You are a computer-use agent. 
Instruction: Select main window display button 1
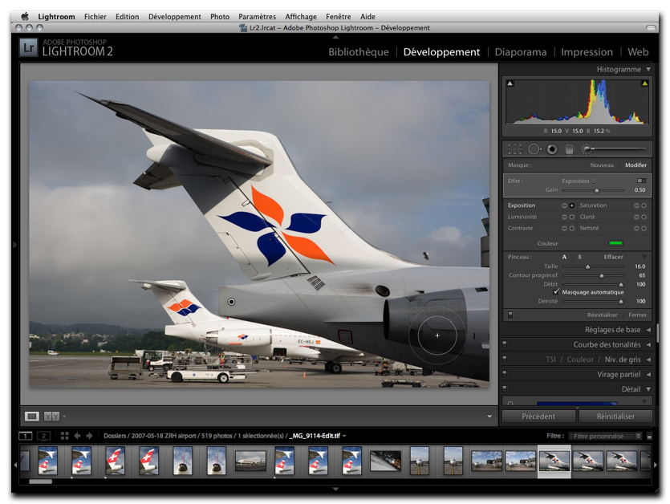pyautogui.click(x=26, y=436)
